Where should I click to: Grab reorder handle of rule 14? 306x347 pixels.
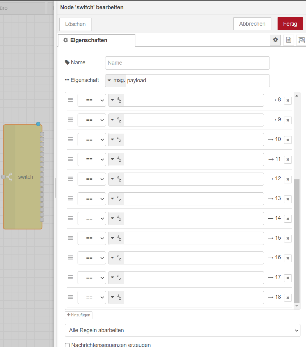[x=70, y=218]
